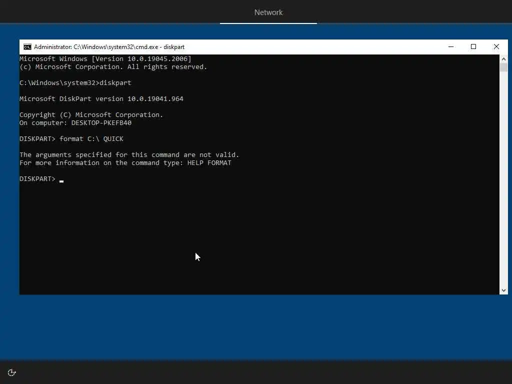Click the text 'Microsoft DiskPart version 10.0.19041.964'

point(101,98)
